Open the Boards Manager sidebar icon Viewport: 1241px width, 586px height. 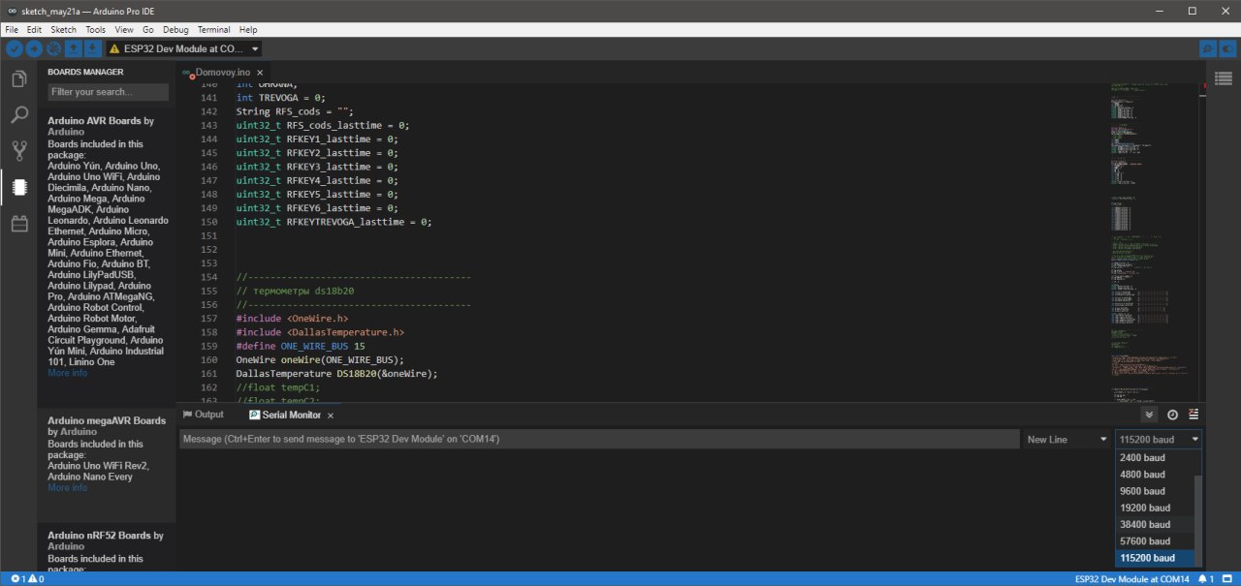(19, 187)
